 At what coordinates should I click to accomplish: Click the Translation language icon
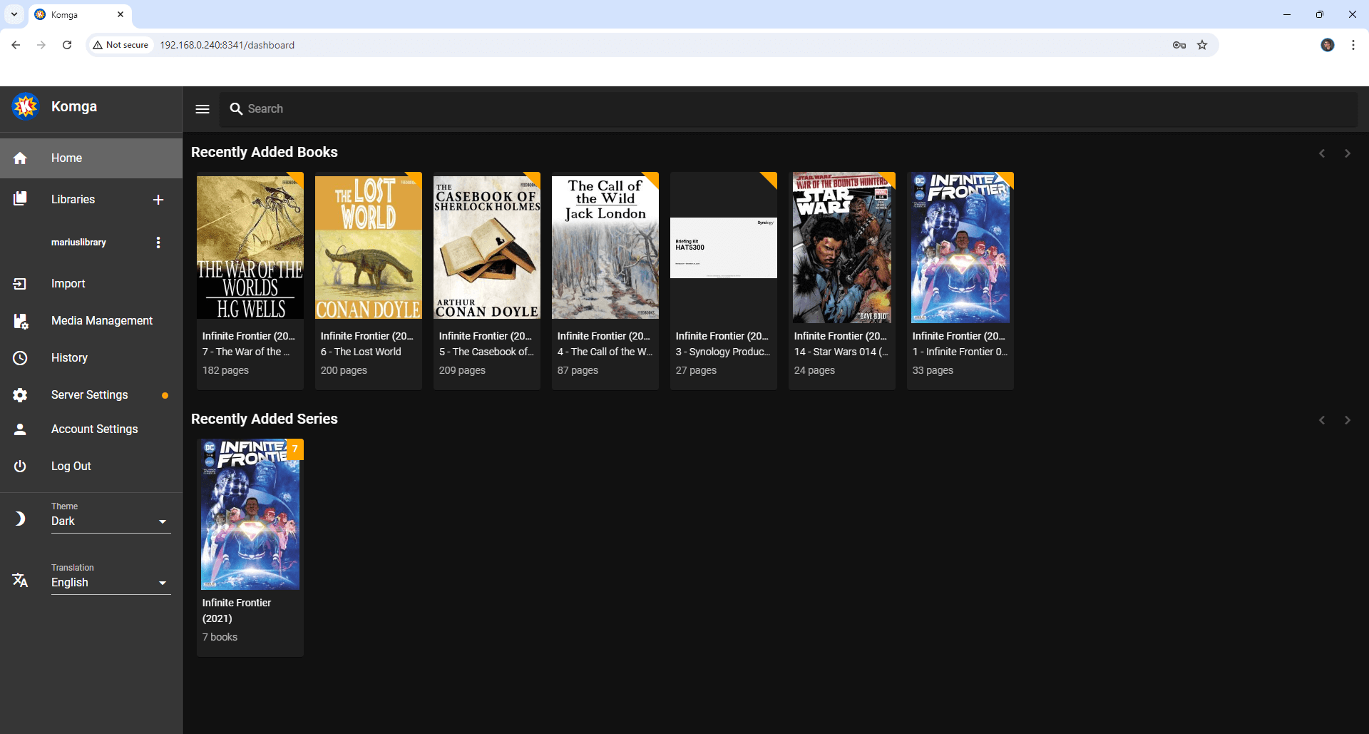pyautogui.click(x=20, y=580)
